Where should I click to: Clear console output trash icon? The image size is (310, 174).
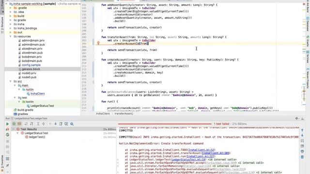tap(302, 157)
